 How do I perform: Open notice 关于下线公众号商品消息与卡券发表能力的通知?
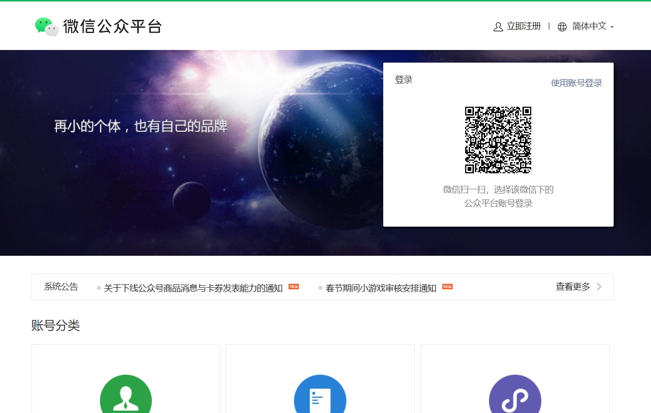[x=193, y=288]
